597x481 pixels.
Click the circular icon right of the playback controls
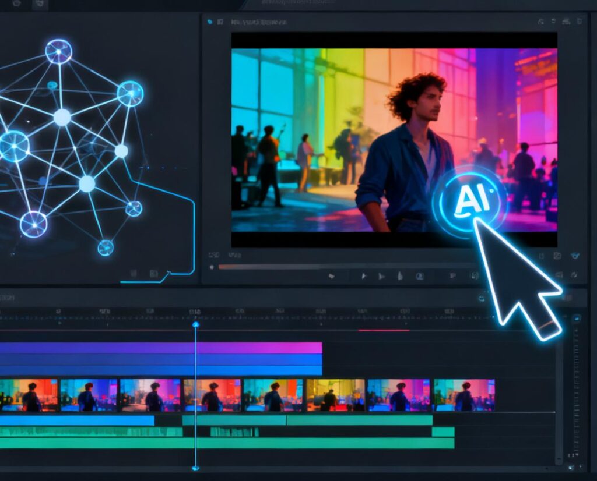pos(419,276)
